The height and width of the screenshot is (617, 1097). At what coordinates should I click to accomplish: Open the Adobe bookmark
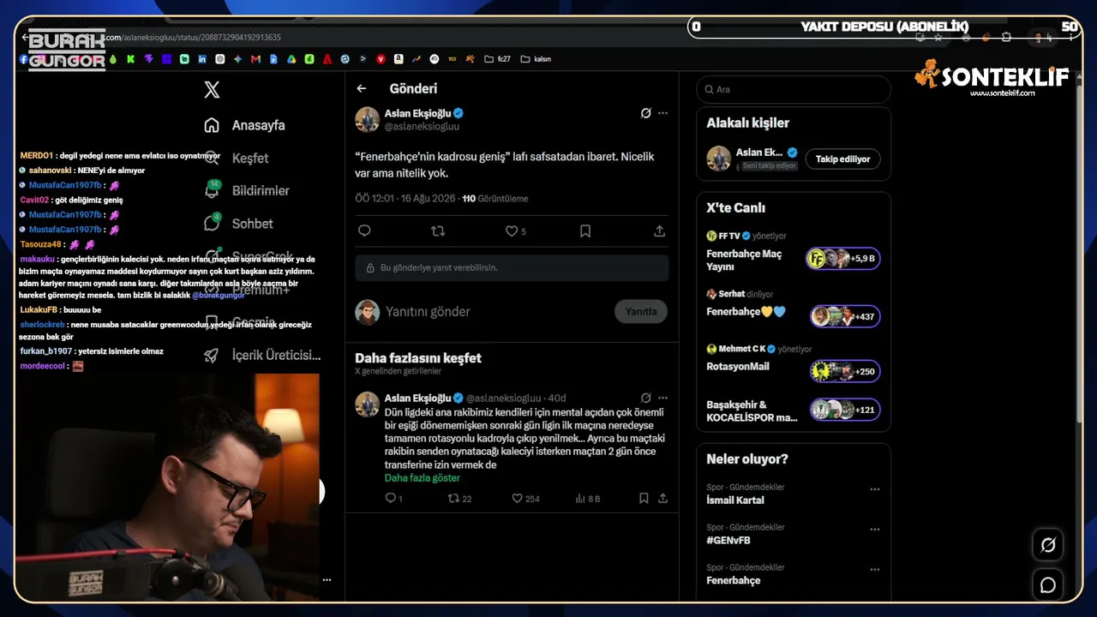tap(327, 59)
